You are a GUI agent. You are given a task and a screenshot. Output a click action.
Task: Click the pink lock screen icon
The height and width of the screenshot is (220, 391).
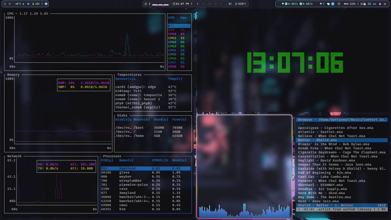(x=380, y=4)
